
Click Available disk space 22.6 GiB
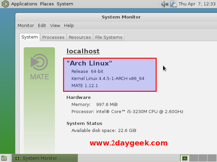click(104, 131)
